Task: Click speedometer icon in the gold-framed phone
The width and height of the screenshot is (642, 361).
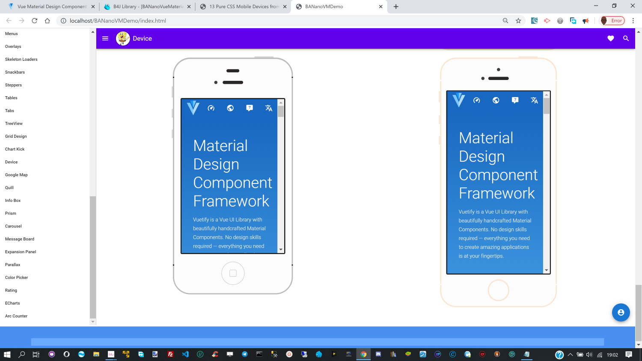Action: tap(477, 100)
